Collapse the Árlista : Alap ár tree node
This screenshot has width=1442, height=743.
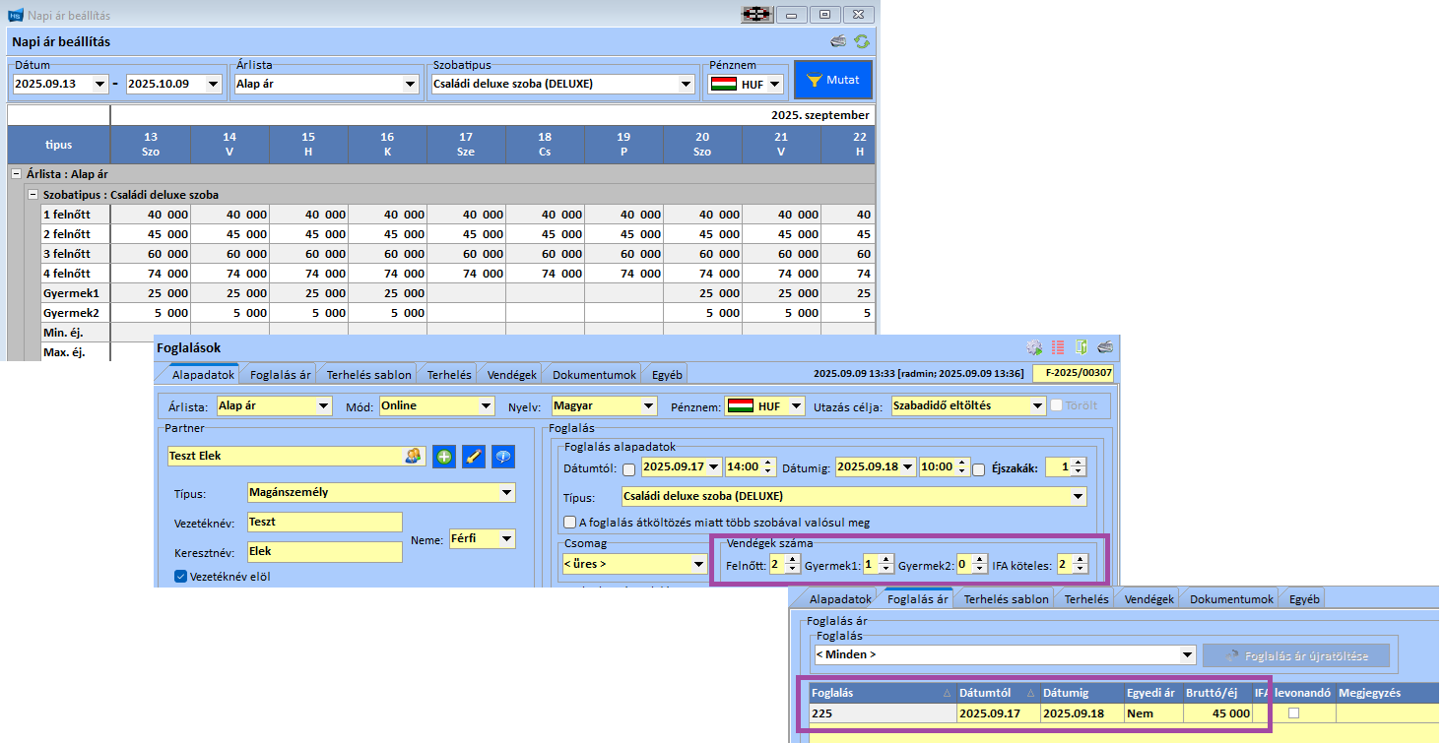click(x=16, y=174)
